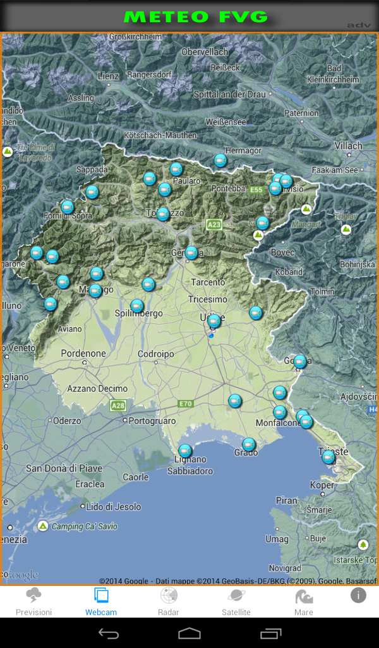Tap the Koper map label
Screen dimensions: 379x648
point(322,485)
